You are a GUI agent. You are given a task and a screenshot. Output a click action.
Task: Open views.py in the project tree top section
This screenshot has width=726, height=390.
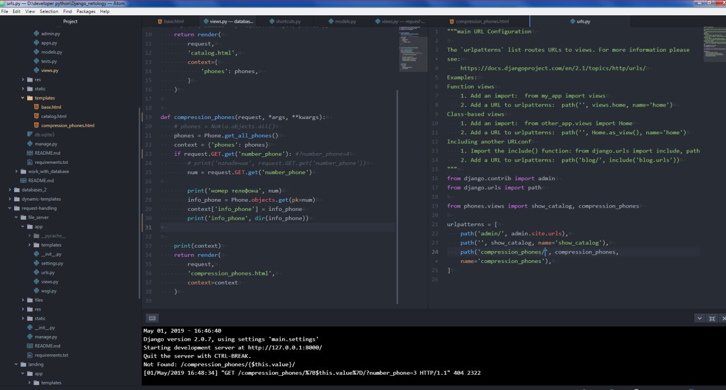[50, 70]
